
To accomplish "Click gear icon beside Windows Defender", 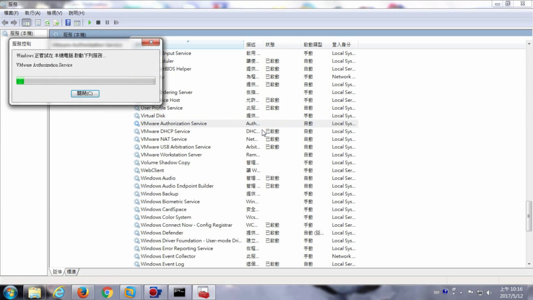I will (137, 233).
